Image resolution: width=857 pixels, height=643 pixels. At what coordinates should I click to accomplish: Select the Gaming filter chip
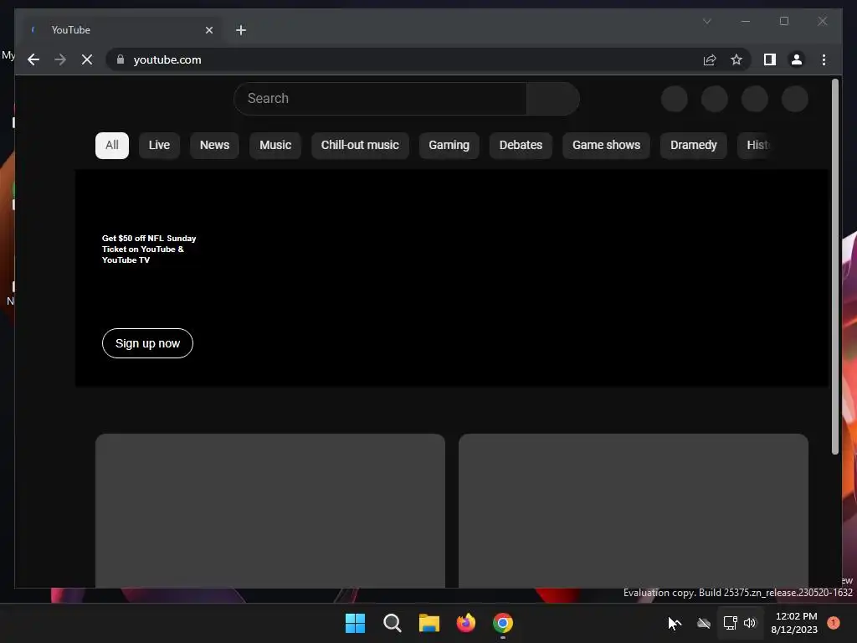point(449,146)
